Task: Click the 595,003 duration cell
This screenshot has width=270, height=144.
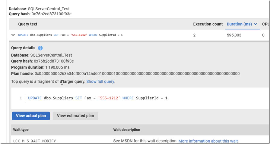Action: (234, 35)
